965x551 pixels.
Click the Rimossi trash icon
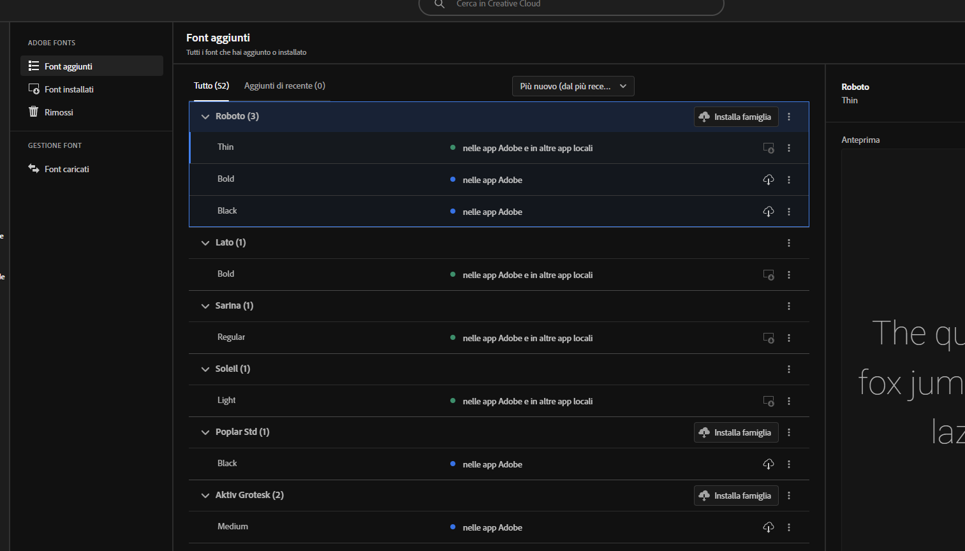34,112
